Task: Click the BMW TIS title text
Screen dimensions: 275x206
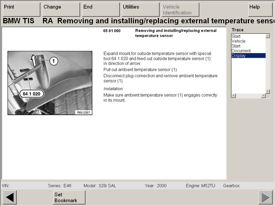Action: click(x=19, y=21)
